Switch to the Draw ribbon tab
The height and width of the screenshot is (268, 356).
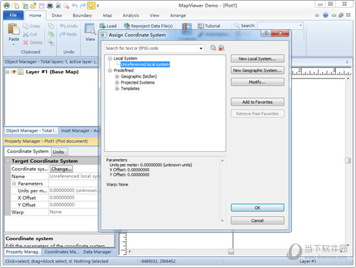tap(57, 16)
